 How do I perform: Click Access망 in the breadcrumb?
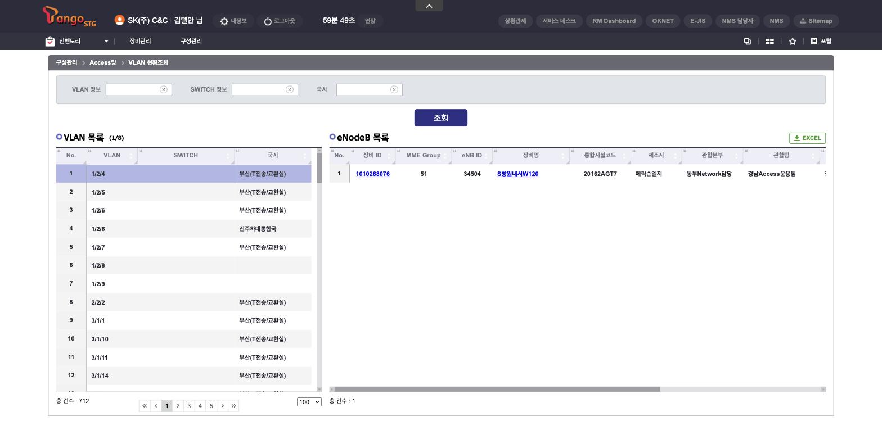[103, 62]
